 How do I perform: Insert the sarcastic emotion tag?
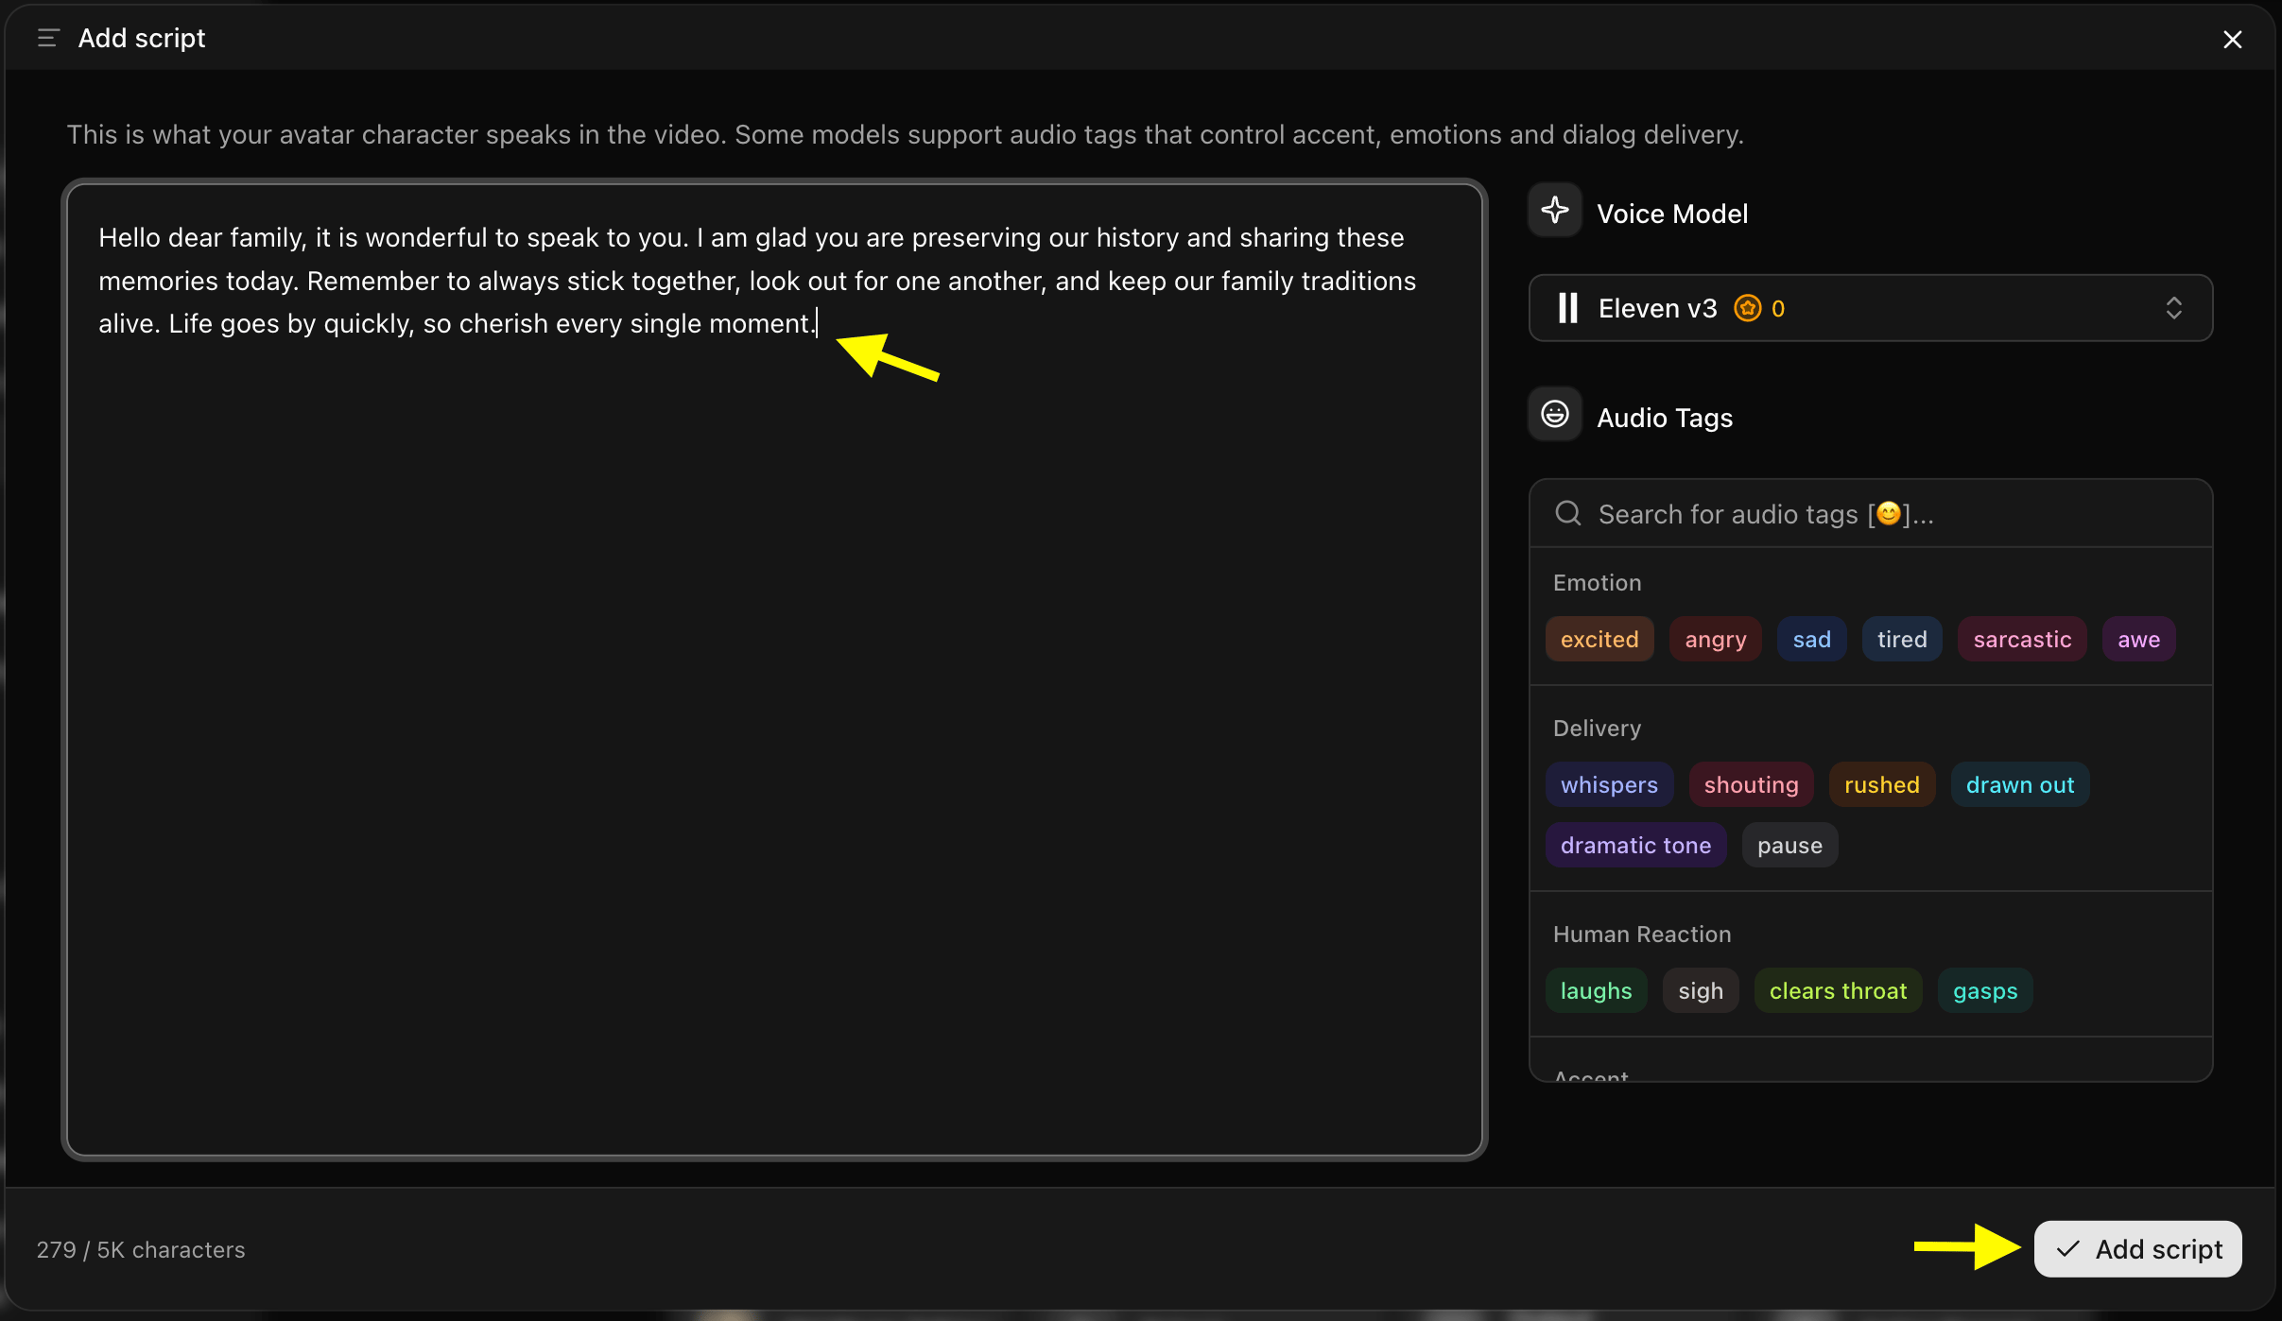2022,639
